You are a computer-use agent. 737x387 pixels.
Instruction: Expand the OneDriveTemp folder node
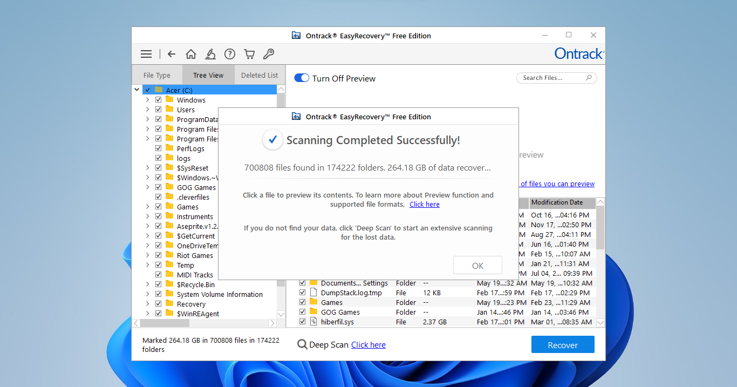147,246
